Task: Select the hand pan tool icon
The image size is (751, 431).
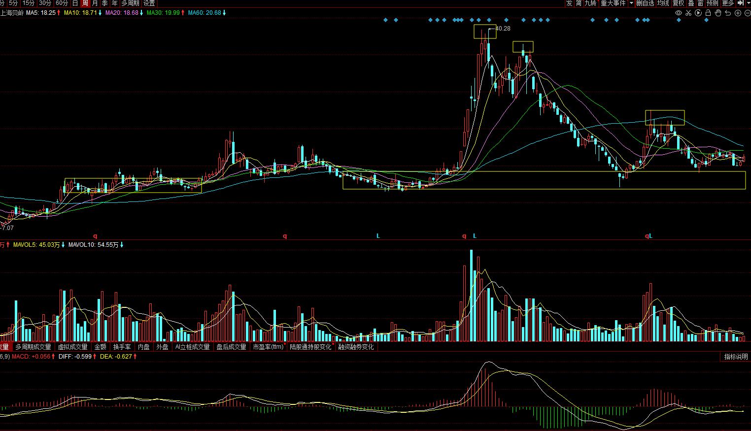Action: tap(718, 13)
